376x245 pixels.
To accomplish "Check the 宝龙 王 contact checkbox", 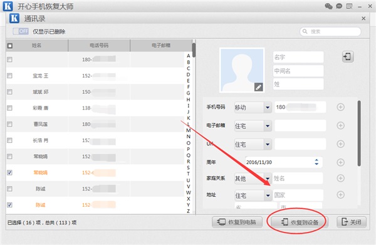I will [9, 76].
